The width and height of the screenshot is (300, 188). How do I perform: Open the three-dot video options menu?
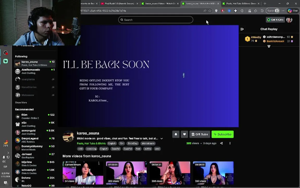pyautogui.click(x=230, y=143)
